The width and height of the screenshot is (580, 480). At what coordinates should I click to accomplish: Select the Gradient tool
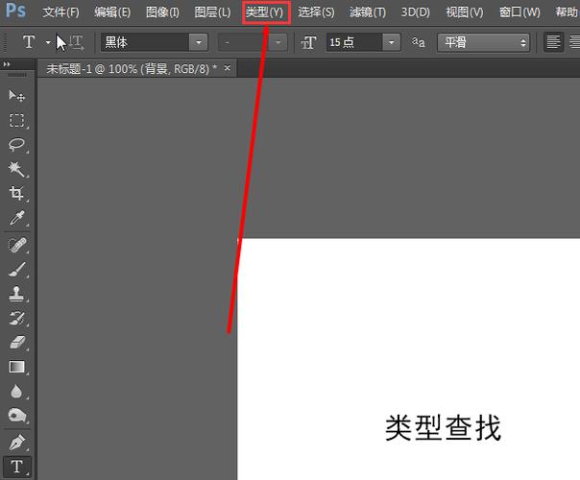point(16,368)
